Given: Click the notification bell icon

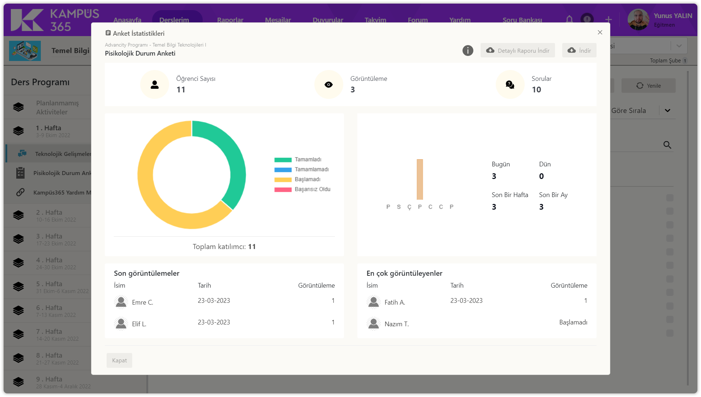Looking at the screenshot, I should click(x=569, y=19).
